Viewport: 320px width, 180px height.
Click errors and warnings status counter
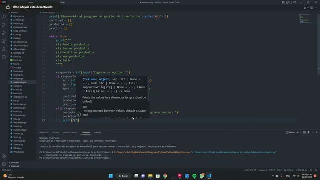click(6, 170)
